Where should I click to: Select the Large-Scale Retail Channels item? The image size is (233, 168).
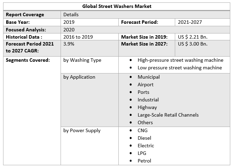point(168,115)
